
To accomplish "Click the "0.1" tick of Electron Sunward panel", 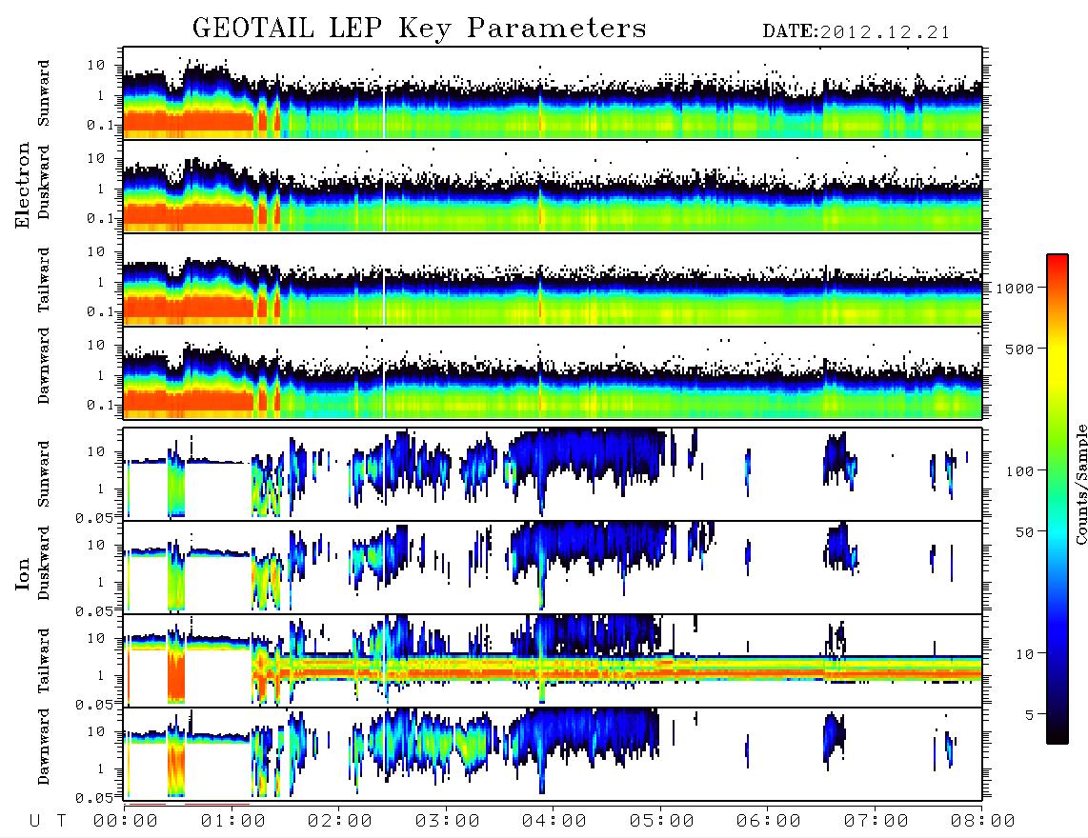I will coord(101,125).
